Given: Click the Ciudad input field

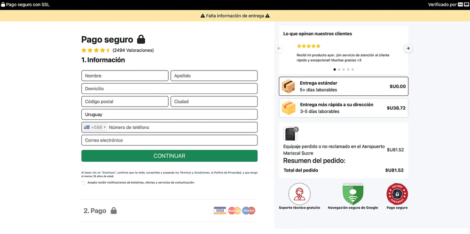Looking at the screenshot, I should pyautogui.click(x=214, y=101).
